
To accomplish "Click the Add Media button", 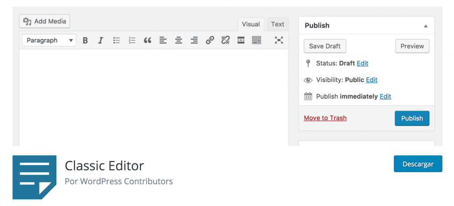I will click(45, 21).
